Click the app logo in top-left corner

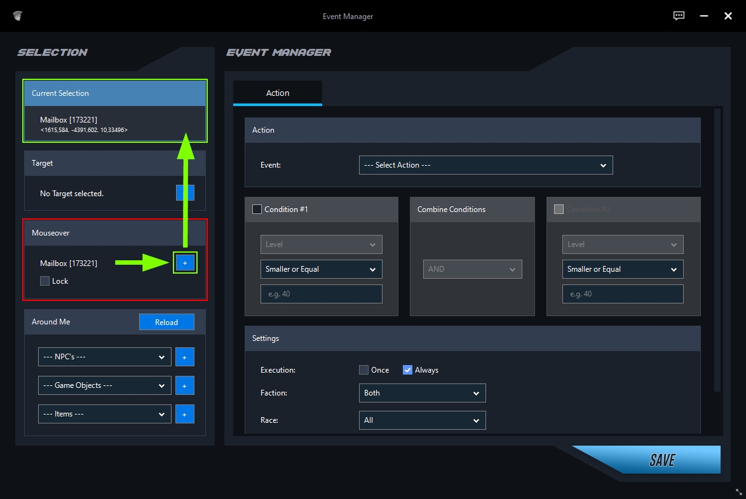pos(18,16)
